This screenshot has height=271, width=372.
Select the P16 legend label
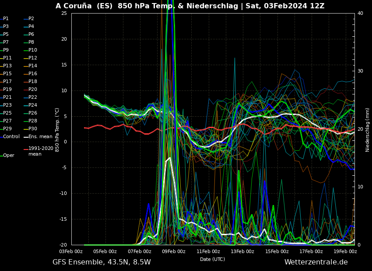(x=33, y=73)
